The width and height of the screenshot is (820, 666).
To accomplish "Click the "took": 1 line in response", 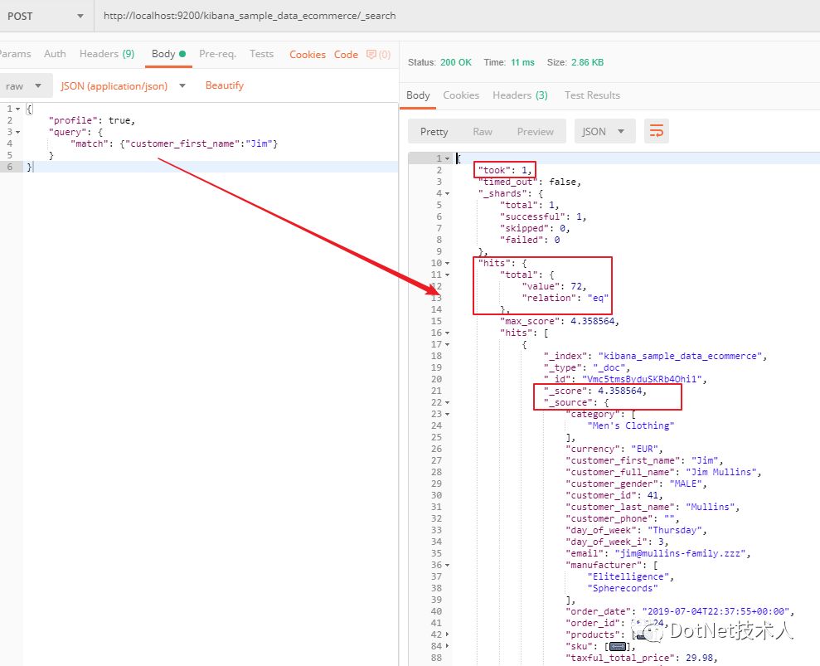I will [505, 170].
